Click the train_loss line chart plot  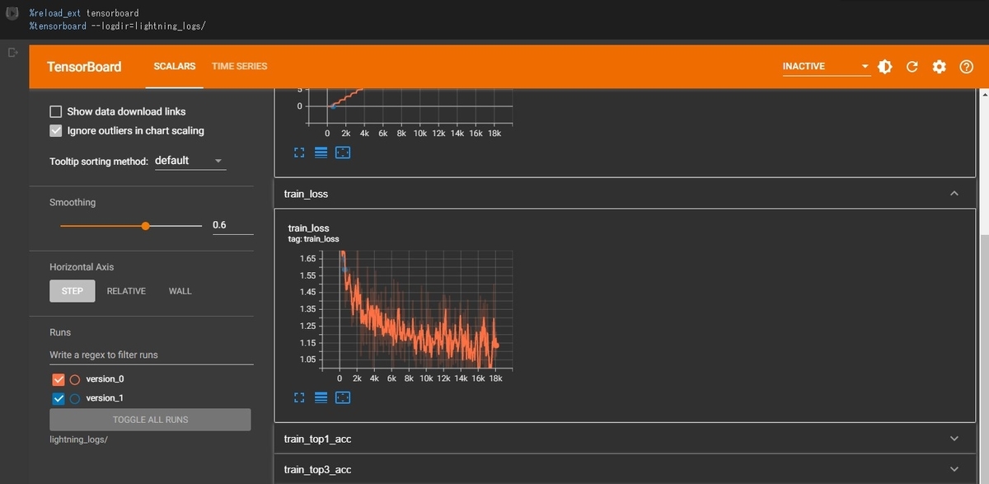coord(419,309)
